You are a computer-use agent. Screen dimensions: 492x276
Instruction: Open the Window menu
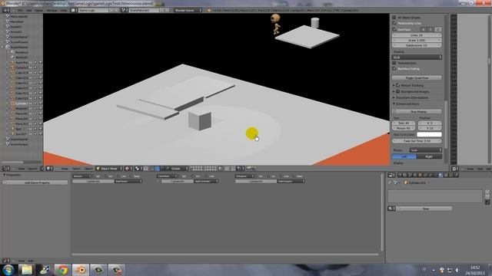pyautogui.click(x=52, y=10)
